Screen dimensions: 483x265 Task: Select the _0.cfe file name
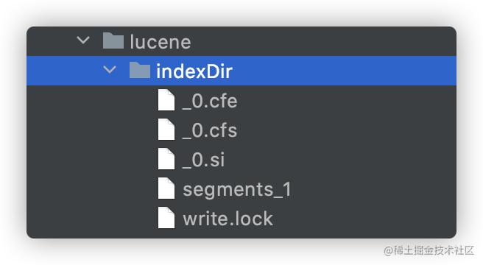[x=210, y=101]
